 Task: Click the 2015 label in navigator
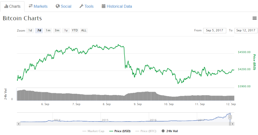pos(105,120)
